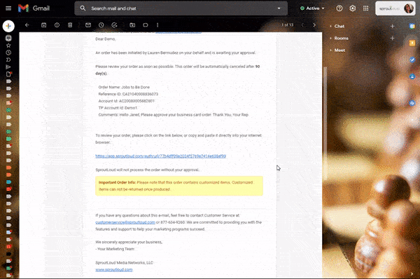The height and width of the screenshot is (279, 420).
Task: Open the Active status dropdown
Action: (x=312, y=8)
